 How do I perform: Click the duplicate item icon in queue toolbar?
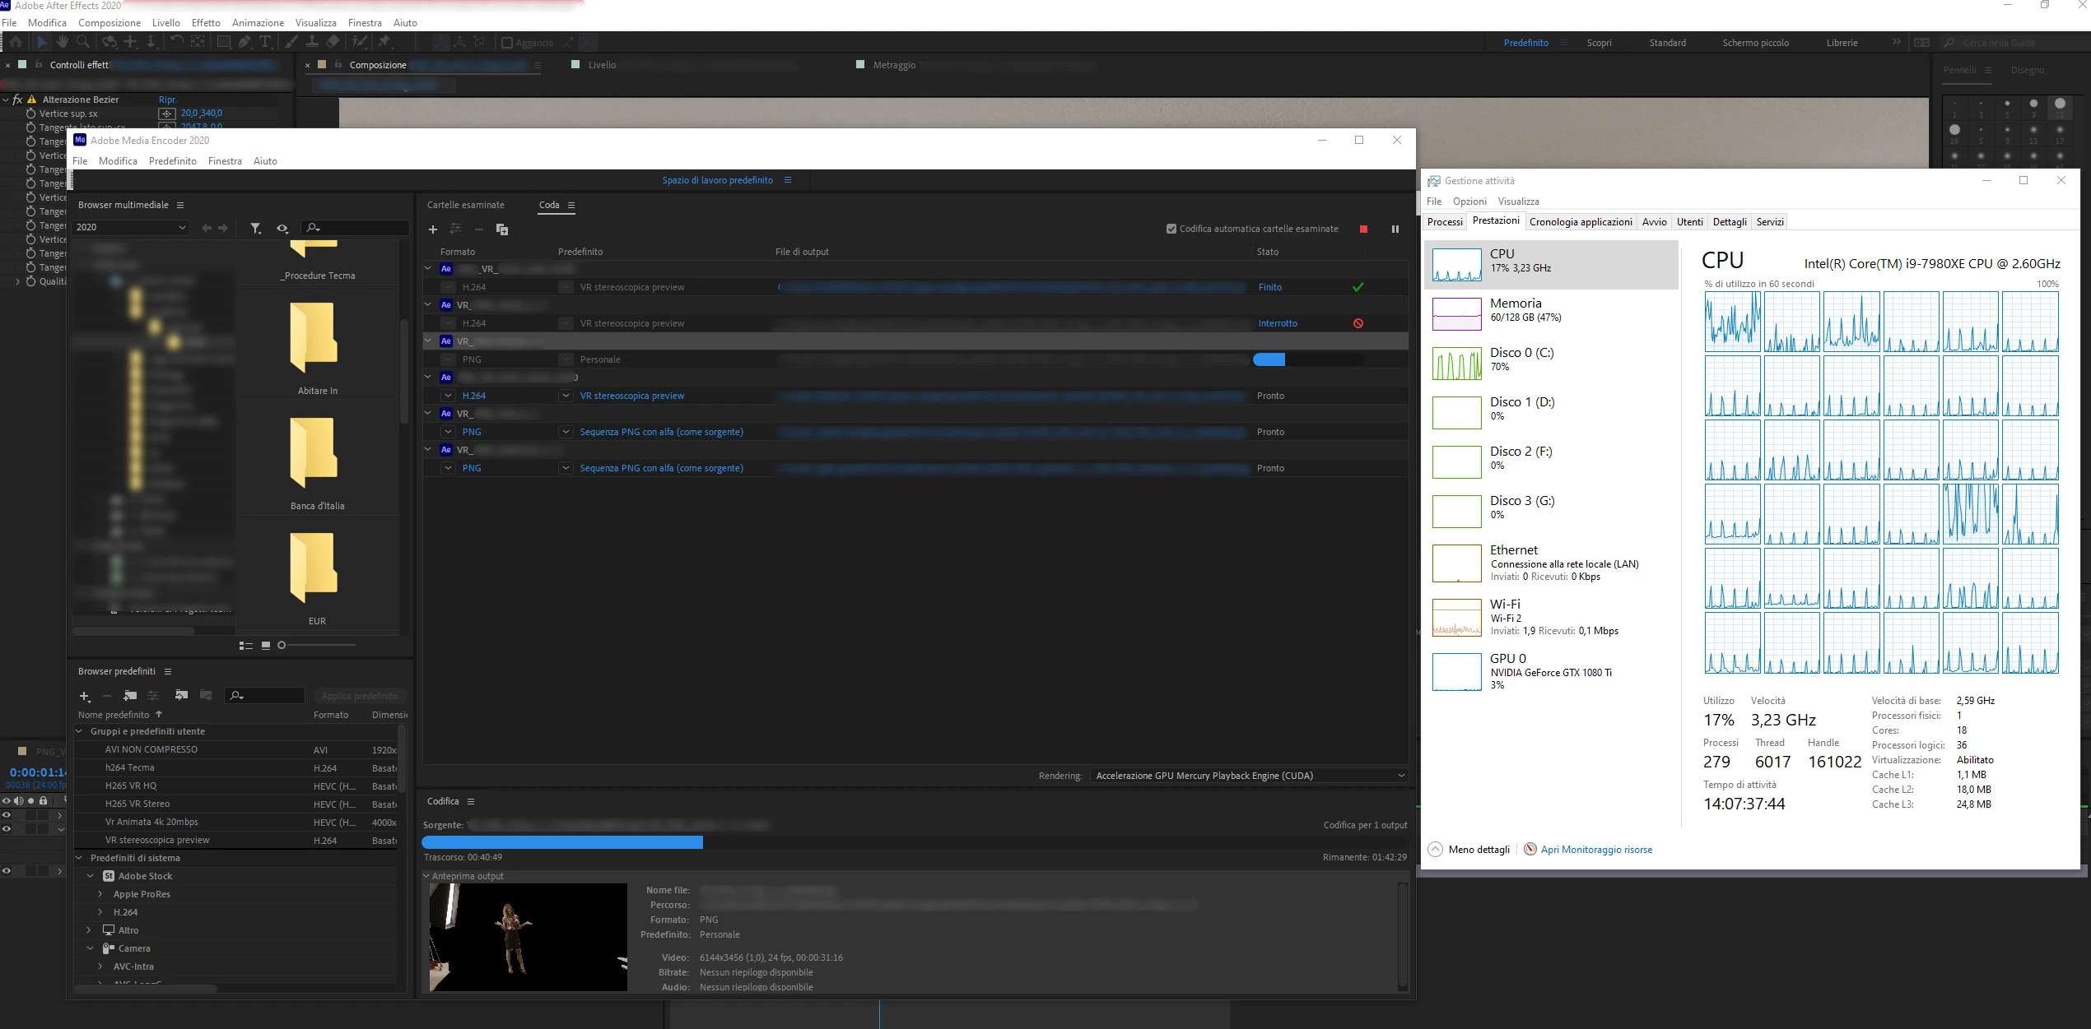click(501, 229)
